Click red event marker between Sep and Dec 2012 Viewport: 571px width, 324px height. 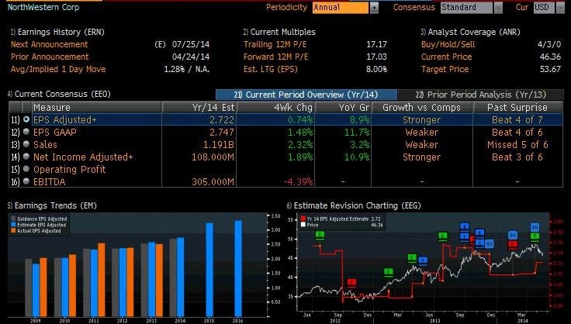(351, 283)
